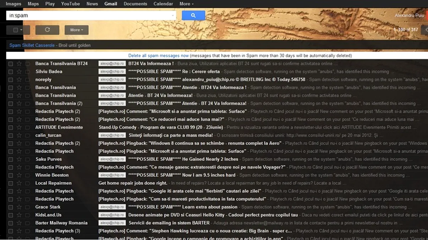
Task: Star the Local Repairmen message
Action: (x=19, y=183)
